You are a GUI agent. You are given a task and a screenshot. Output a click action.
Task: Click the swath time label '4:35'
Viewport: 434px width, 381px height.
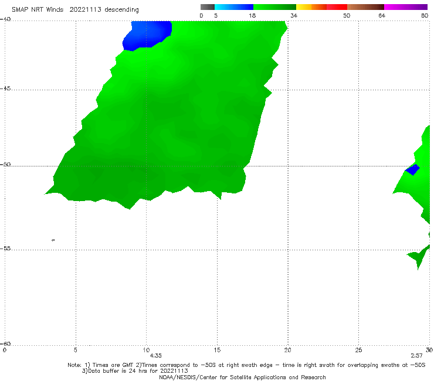tap(156, 356)
